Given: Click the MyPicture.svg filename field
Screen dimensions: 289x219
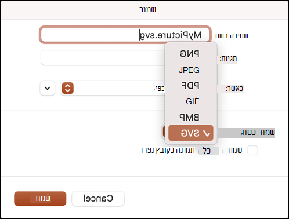Looking at the screenshot, I should click(125, 35).
